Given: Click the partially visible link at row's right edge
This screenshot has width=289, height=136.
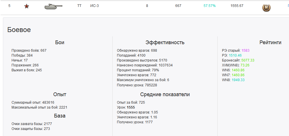Looking at the screenshot, I should (x=288, y=6).
